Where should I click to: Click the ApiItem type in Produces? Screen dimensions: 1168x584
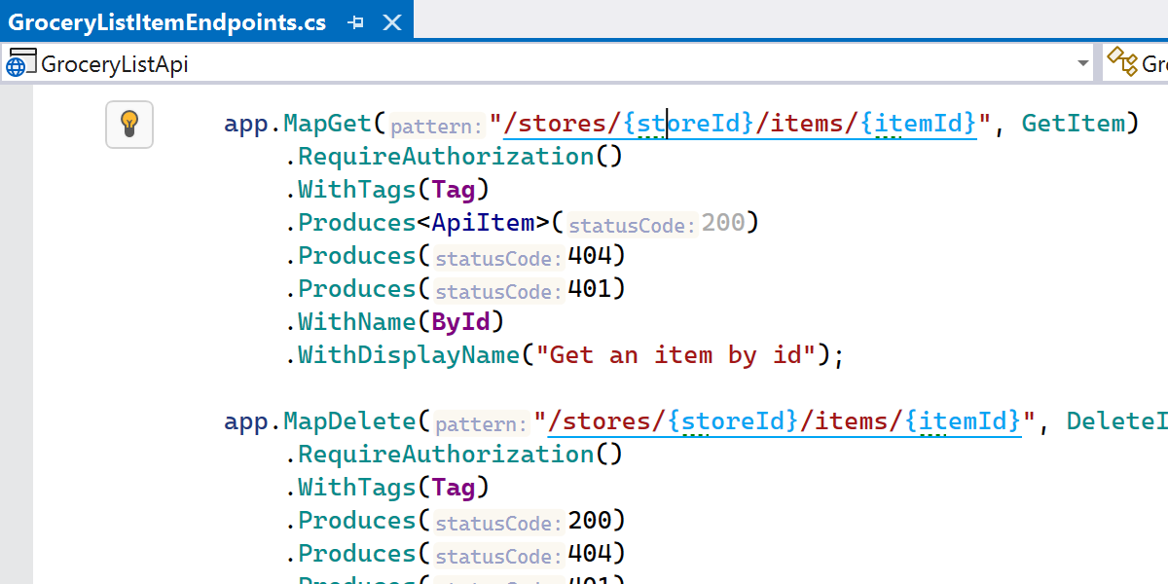484,223
